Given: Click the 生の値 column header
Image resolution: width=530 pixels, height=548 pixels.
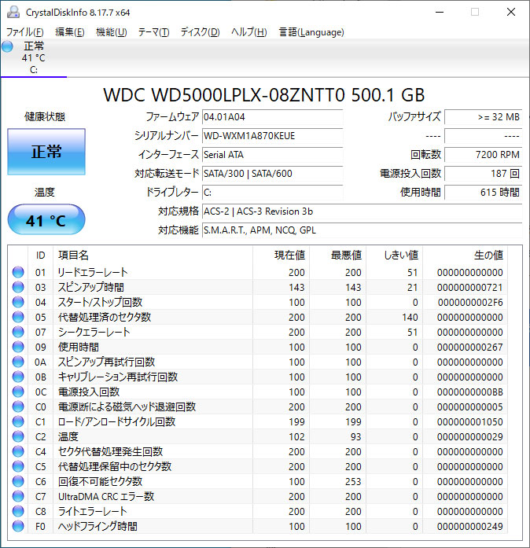Looking at the screenshot, I should (x=488, y=255).
